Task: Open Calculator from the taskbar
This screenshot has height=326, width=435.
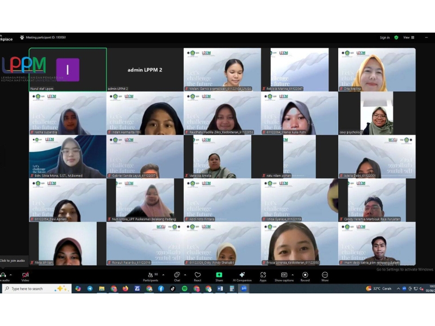Action: tap(232, 289)
